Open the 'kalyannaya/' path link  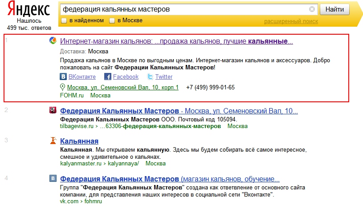point(123,164)
